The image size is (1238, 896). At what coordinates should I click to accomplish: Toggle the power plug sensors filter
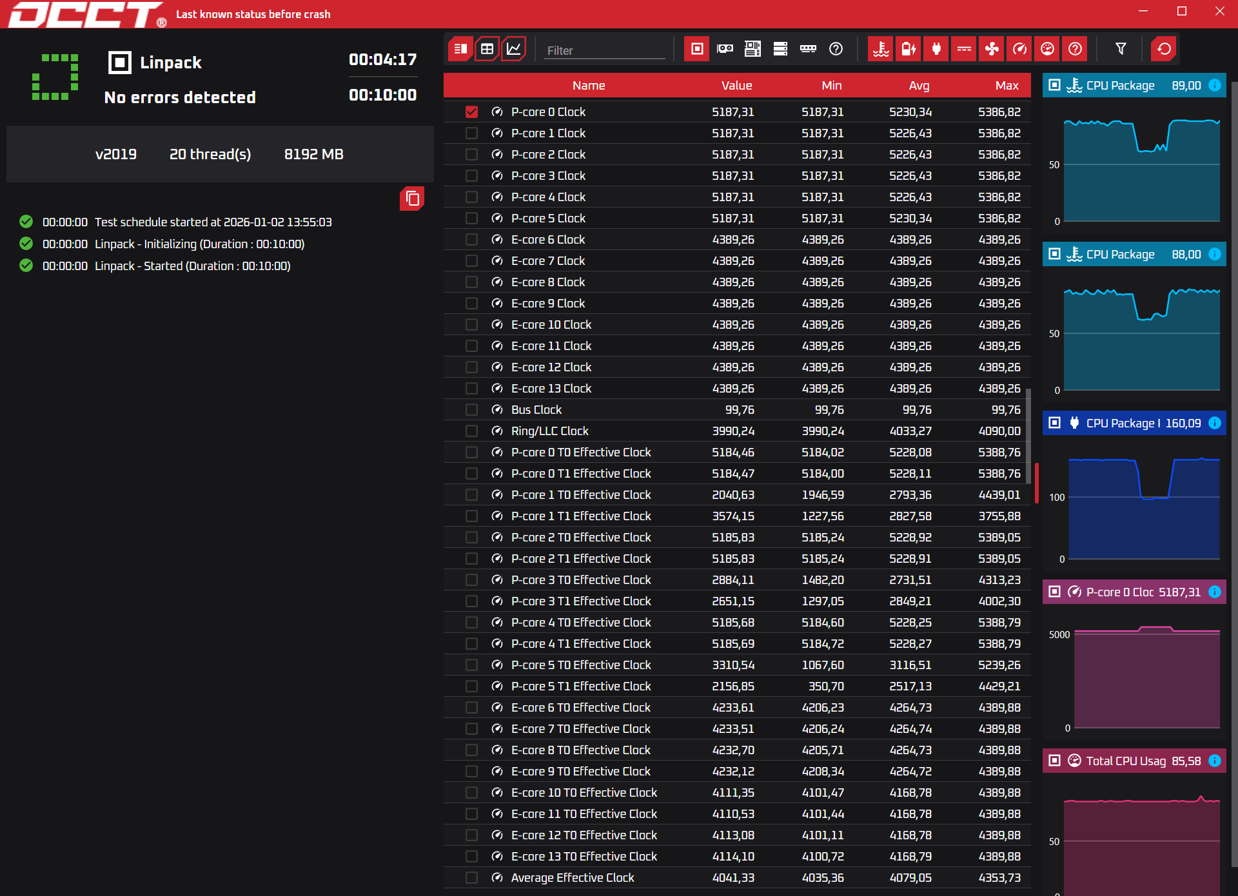coord(936,49)
